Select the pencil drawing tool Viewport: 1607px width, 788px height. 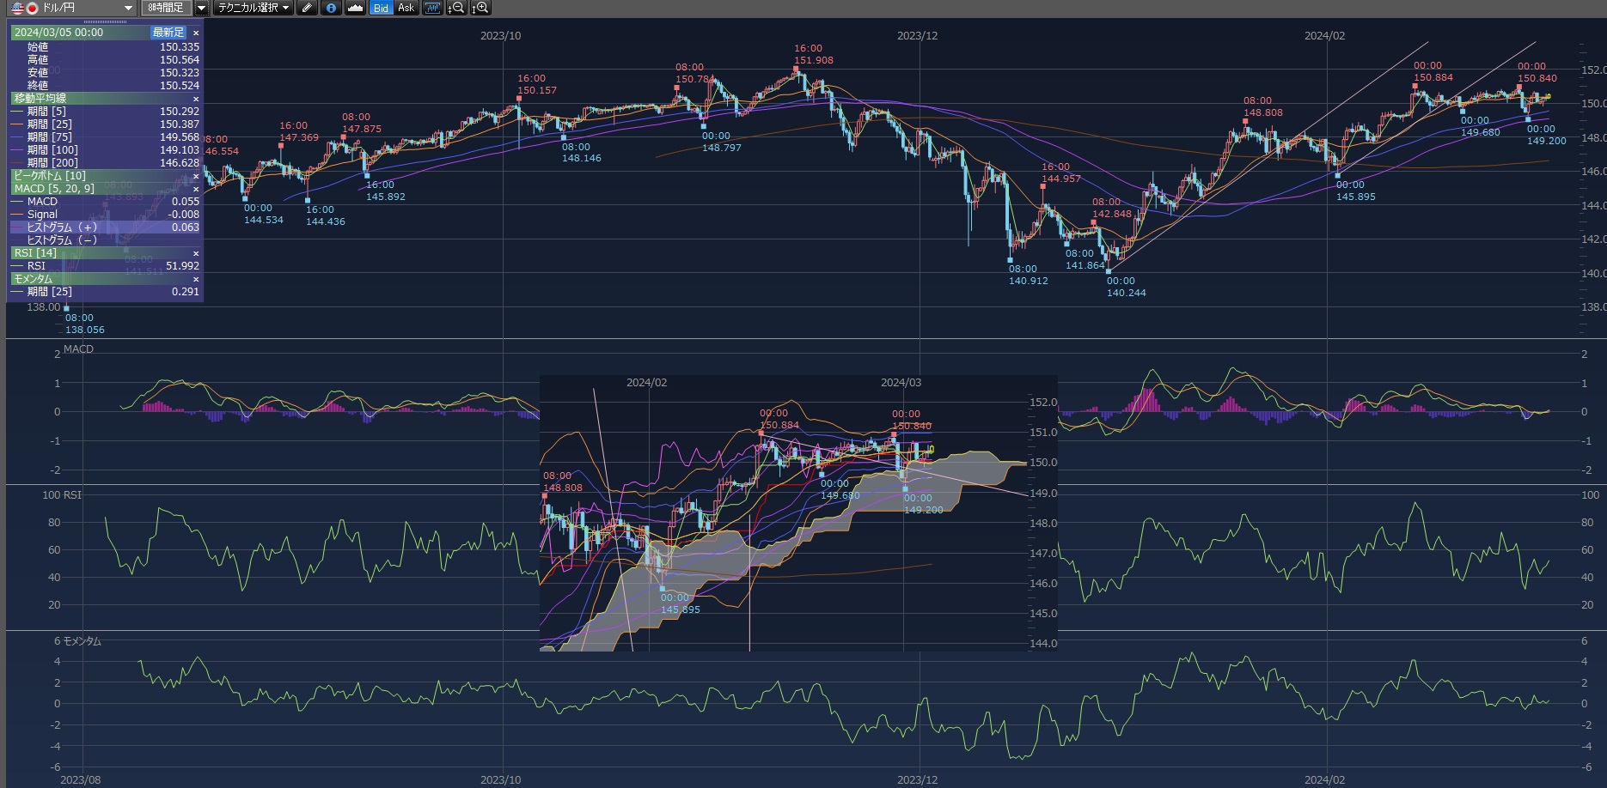pos(307,8)
